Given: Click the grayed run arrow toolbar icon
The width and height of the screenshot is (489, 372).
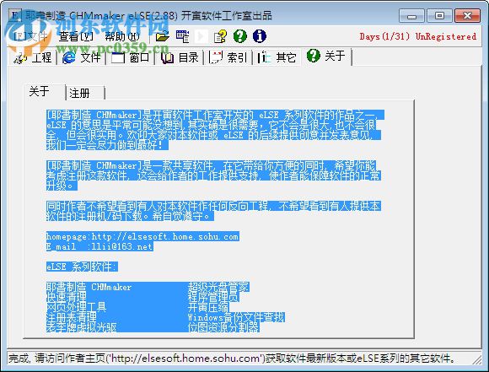Looking at the screenshot, I should [202, 36].
